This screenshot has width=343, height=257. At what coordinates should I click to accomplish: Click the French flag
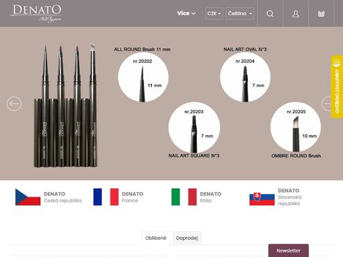pyautogui.click(x=106, y=197)
